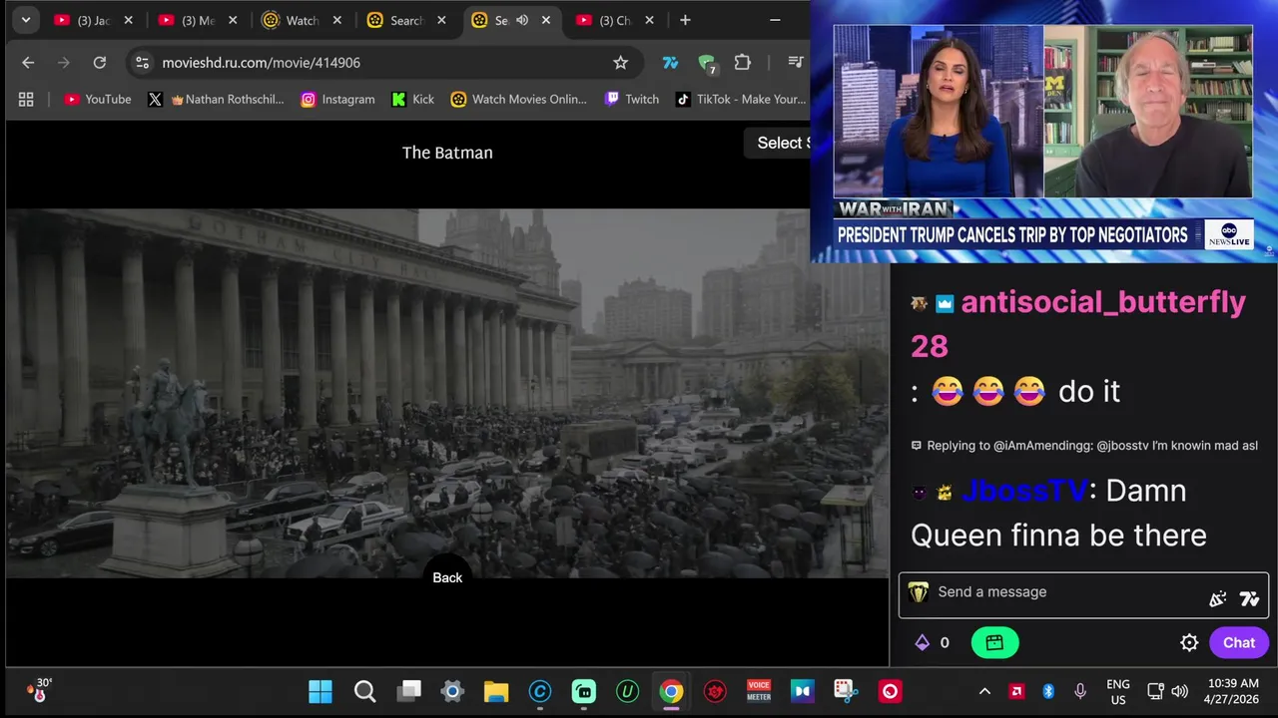
Task: Open TikTok - Make Your bookmark
Action: [741, 99]
